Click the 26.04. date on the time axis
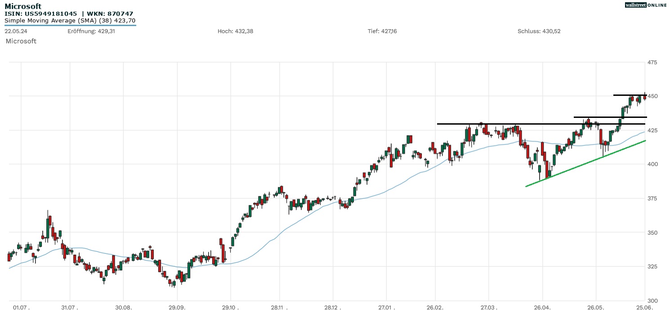Viewport: 670px width, 310px height. tap(543, 306)
